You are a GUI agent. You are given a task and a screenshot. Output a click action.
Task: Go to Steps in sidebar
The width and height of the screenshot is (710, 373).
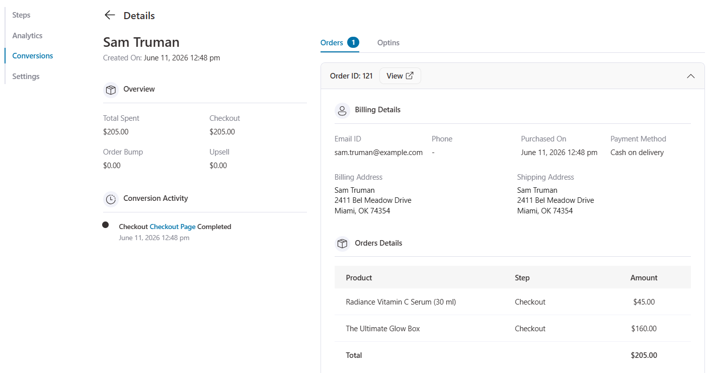click(x=22, y=15)
